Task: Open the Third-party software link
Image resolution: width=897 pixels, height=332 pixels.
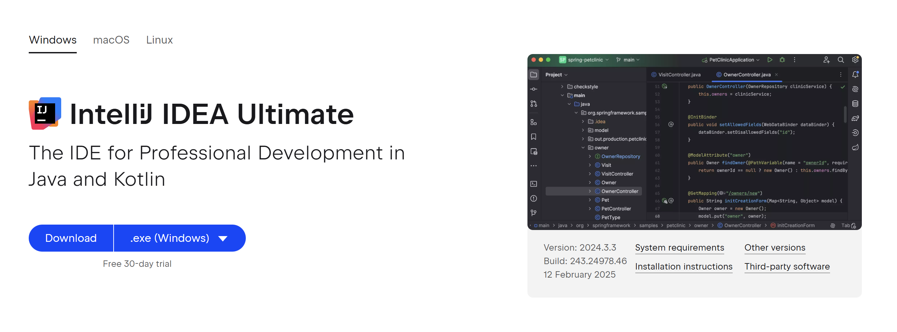Action: click(x=787, y=266)
